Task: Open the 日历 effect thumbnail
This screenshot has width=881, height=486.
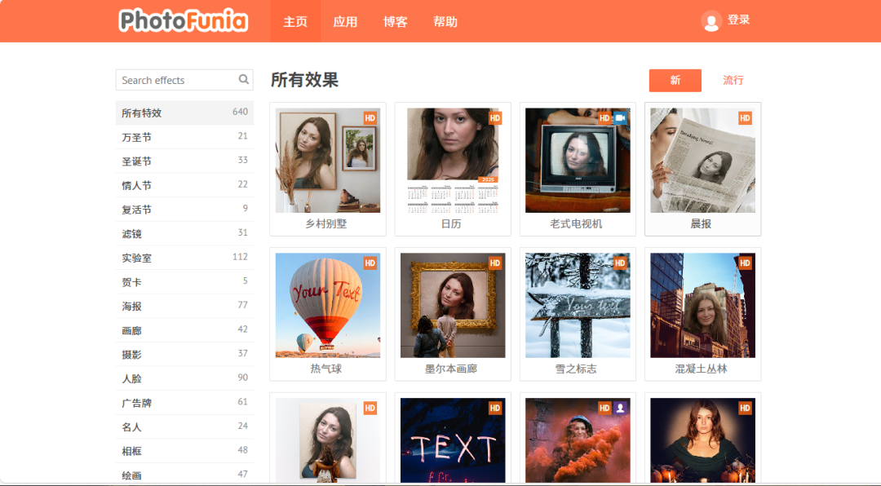Action: (453, 160)
